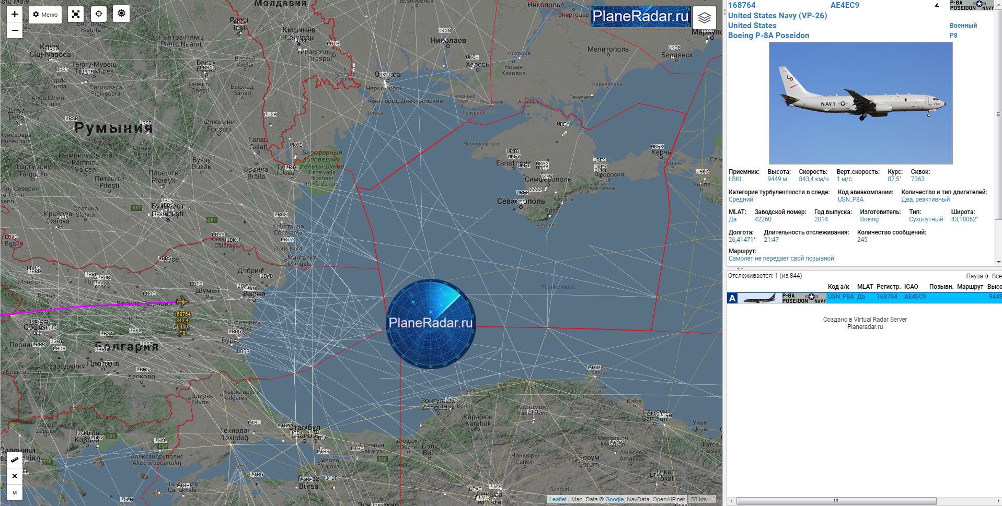Click the P-8 aircraft marker on map
The image size is (1002, 506).
tap(181, 301)
